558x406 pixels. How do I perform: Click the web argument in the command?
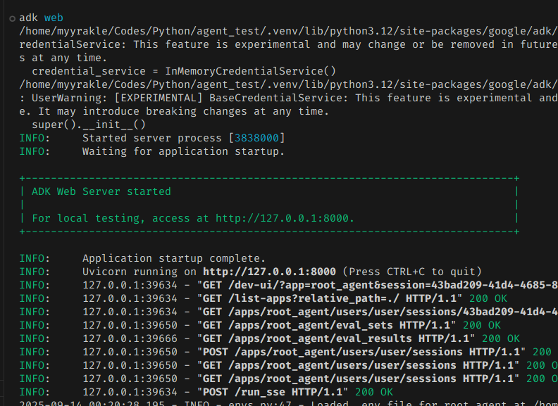[x=57, y=18]
